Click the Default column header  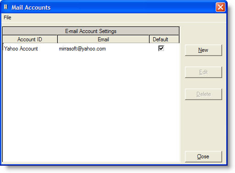coord(164,39)
